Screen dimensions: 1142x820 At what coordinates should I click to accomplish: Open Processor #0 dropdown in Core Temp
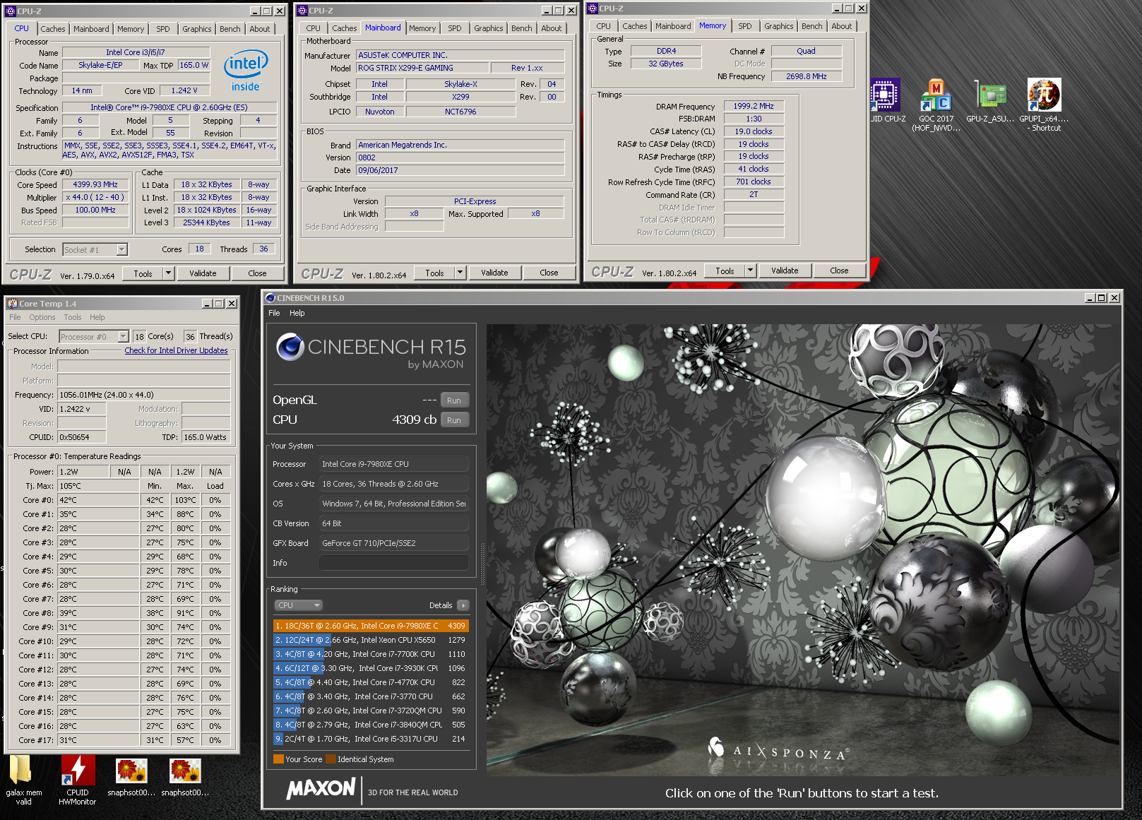click(x=123, y=337)
